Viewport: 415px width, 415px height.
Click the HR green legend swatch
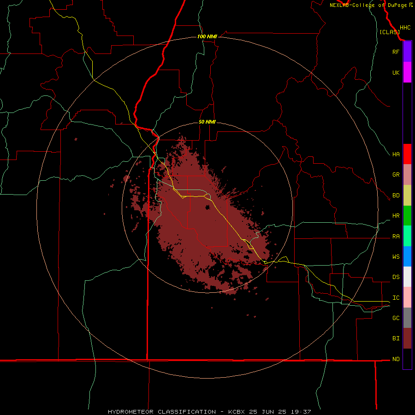(x=407, y=216)
